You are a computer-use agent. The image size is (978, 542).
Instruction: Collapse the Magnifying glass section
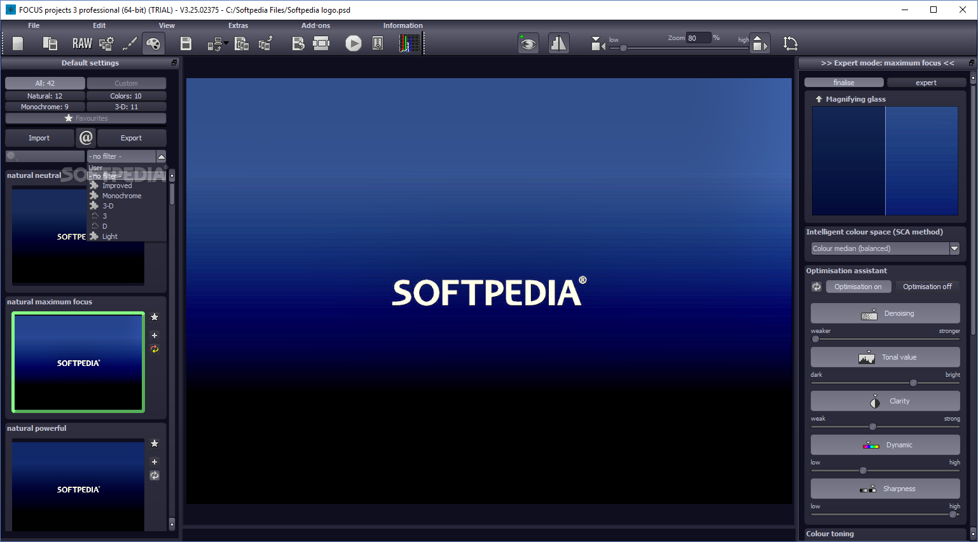coord(819,99)
